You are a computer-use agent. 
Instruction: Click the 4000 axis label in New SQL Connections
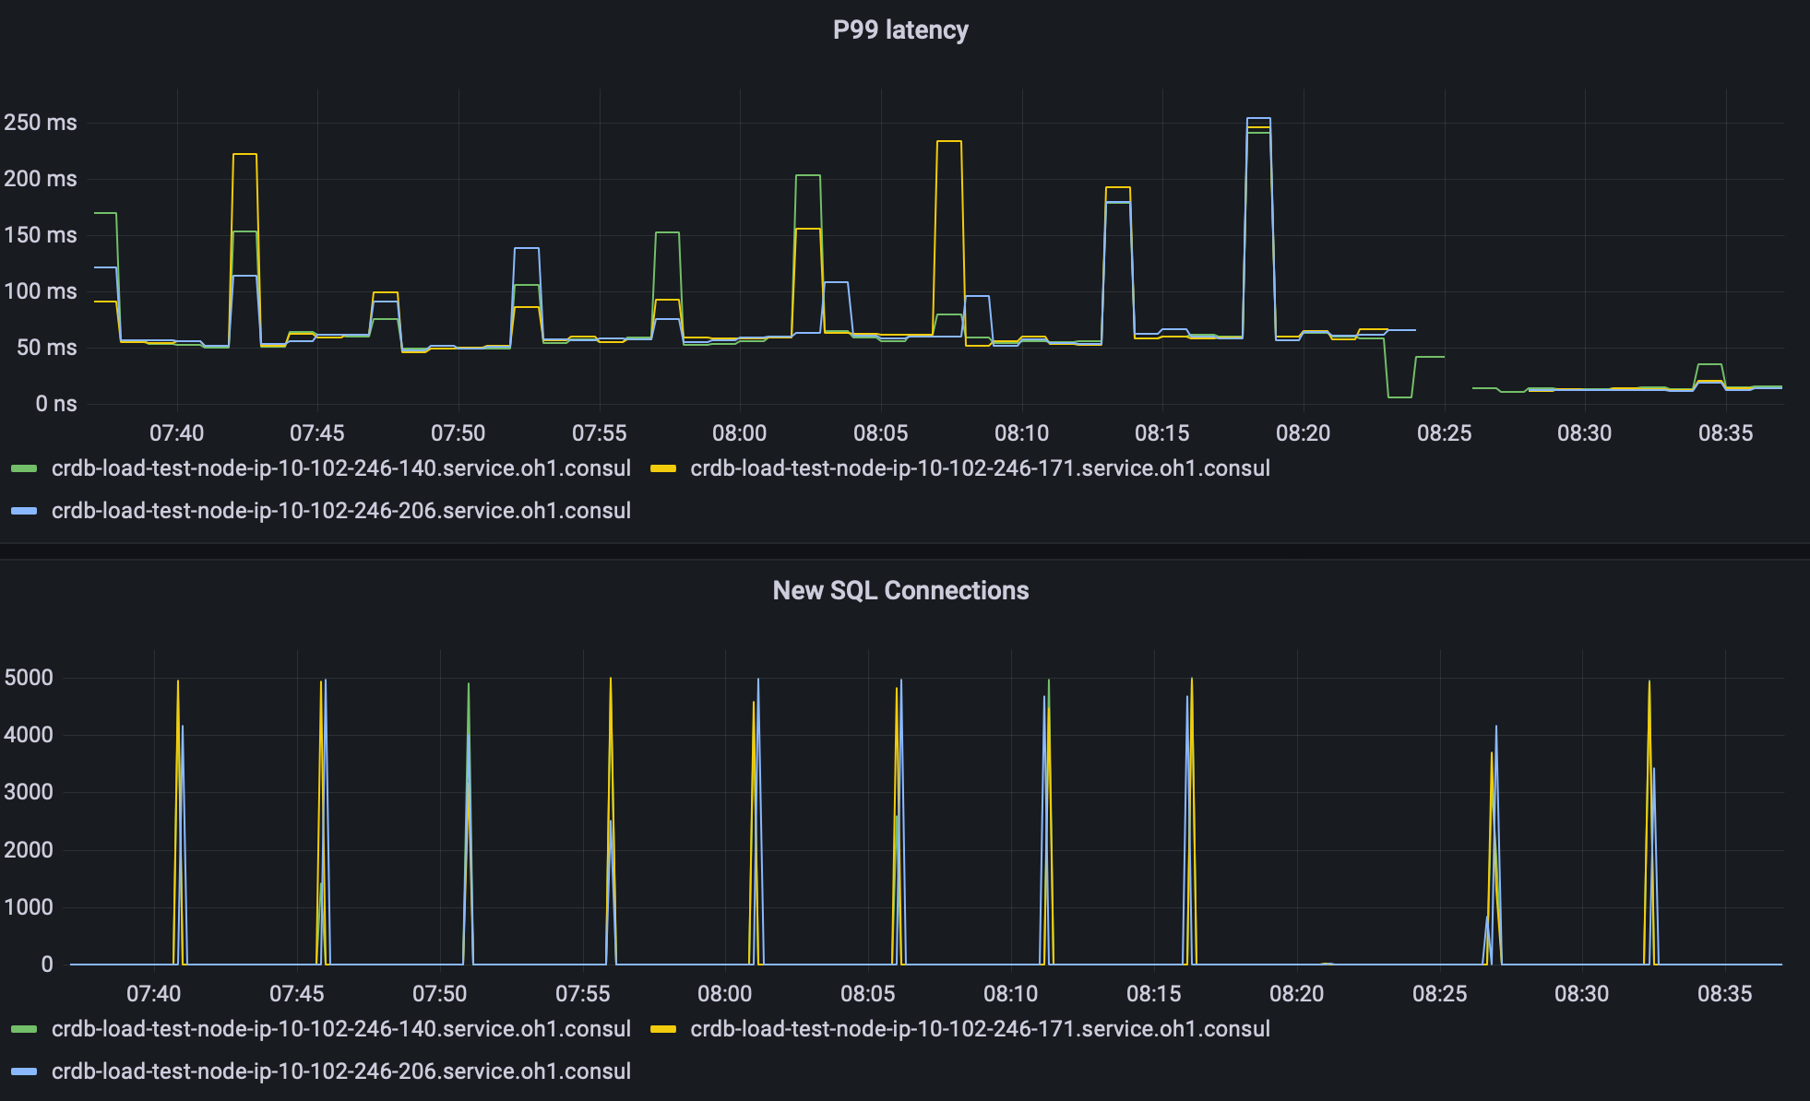(29, 735)
